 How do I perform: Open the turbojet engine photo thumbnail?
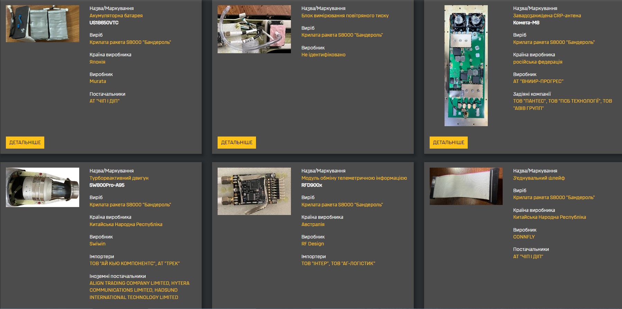pyautogui.click(x=43, y=187)
